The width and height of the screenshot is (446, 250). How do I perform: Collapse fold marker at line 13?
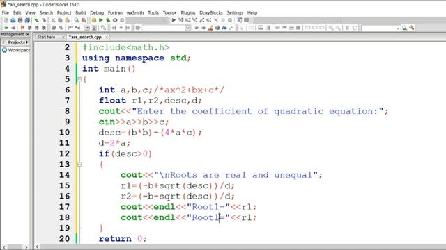79,165
